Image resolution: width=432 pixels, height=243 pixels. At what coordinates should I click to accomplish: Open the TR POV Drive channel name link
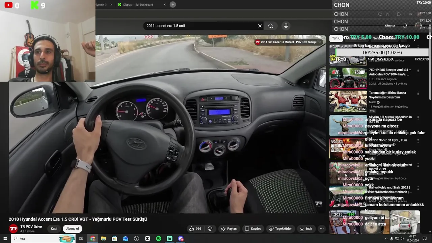31,227
